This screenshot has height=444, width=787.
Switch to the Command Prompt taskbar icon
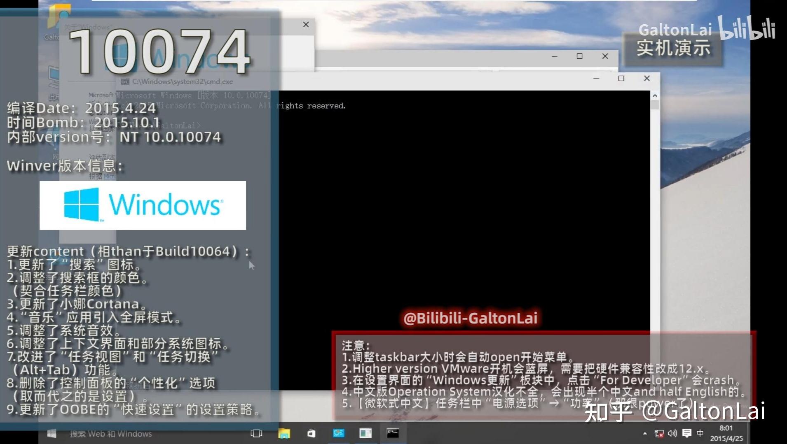[393, 433]
